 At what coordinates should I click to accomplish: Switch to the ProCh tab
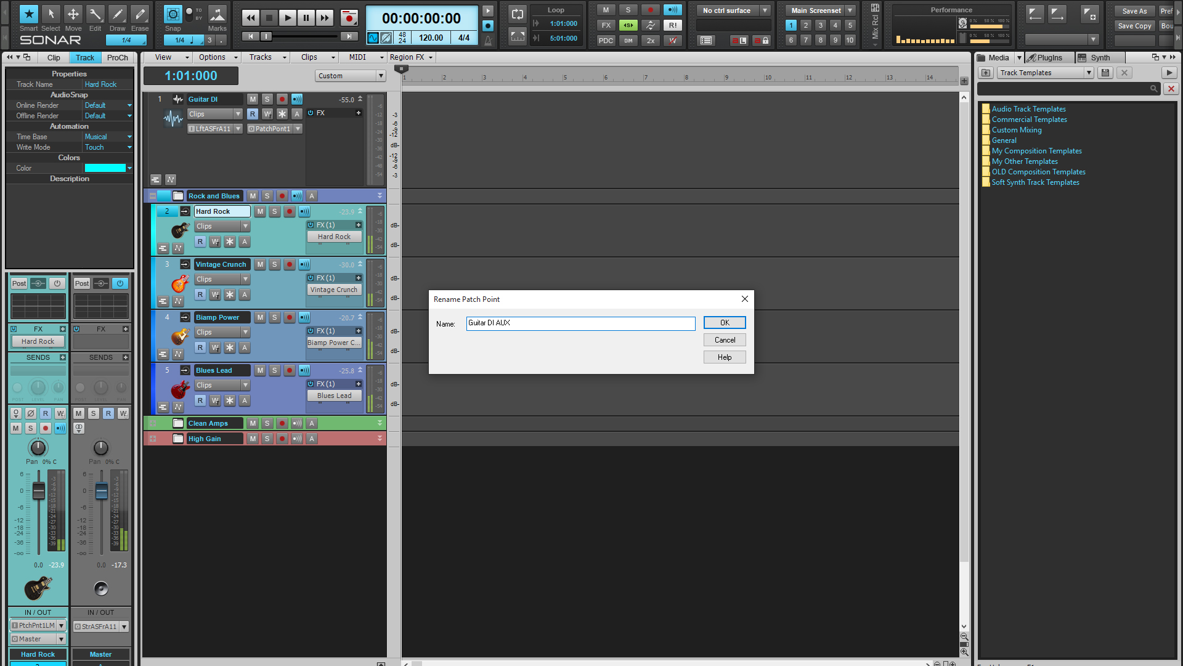pos(117,57)
